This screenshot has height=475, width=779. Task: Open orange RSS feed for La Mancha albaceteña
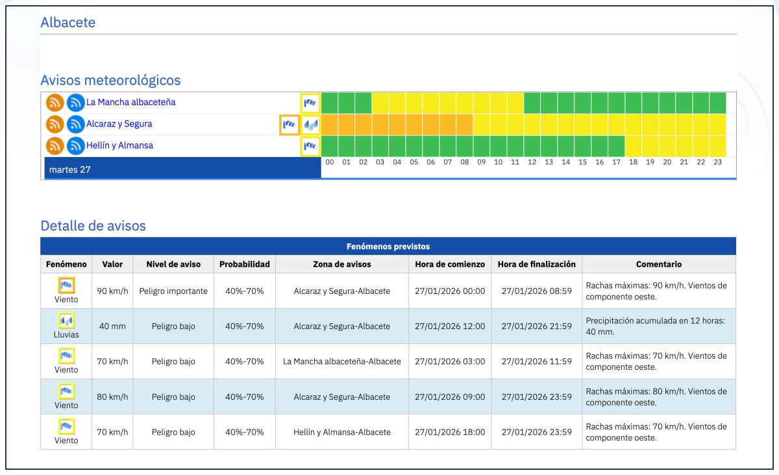pos(55,103)
